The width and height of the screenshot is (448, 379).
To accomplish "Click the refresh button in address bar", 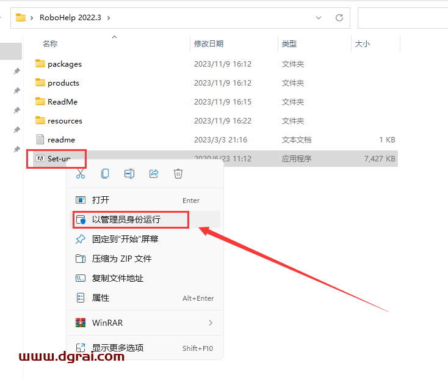I will pos(339,18).
